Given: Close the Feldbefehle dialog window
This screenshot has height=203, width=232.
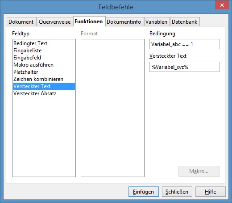Looking at the screenshot, I should coord(222,5).
